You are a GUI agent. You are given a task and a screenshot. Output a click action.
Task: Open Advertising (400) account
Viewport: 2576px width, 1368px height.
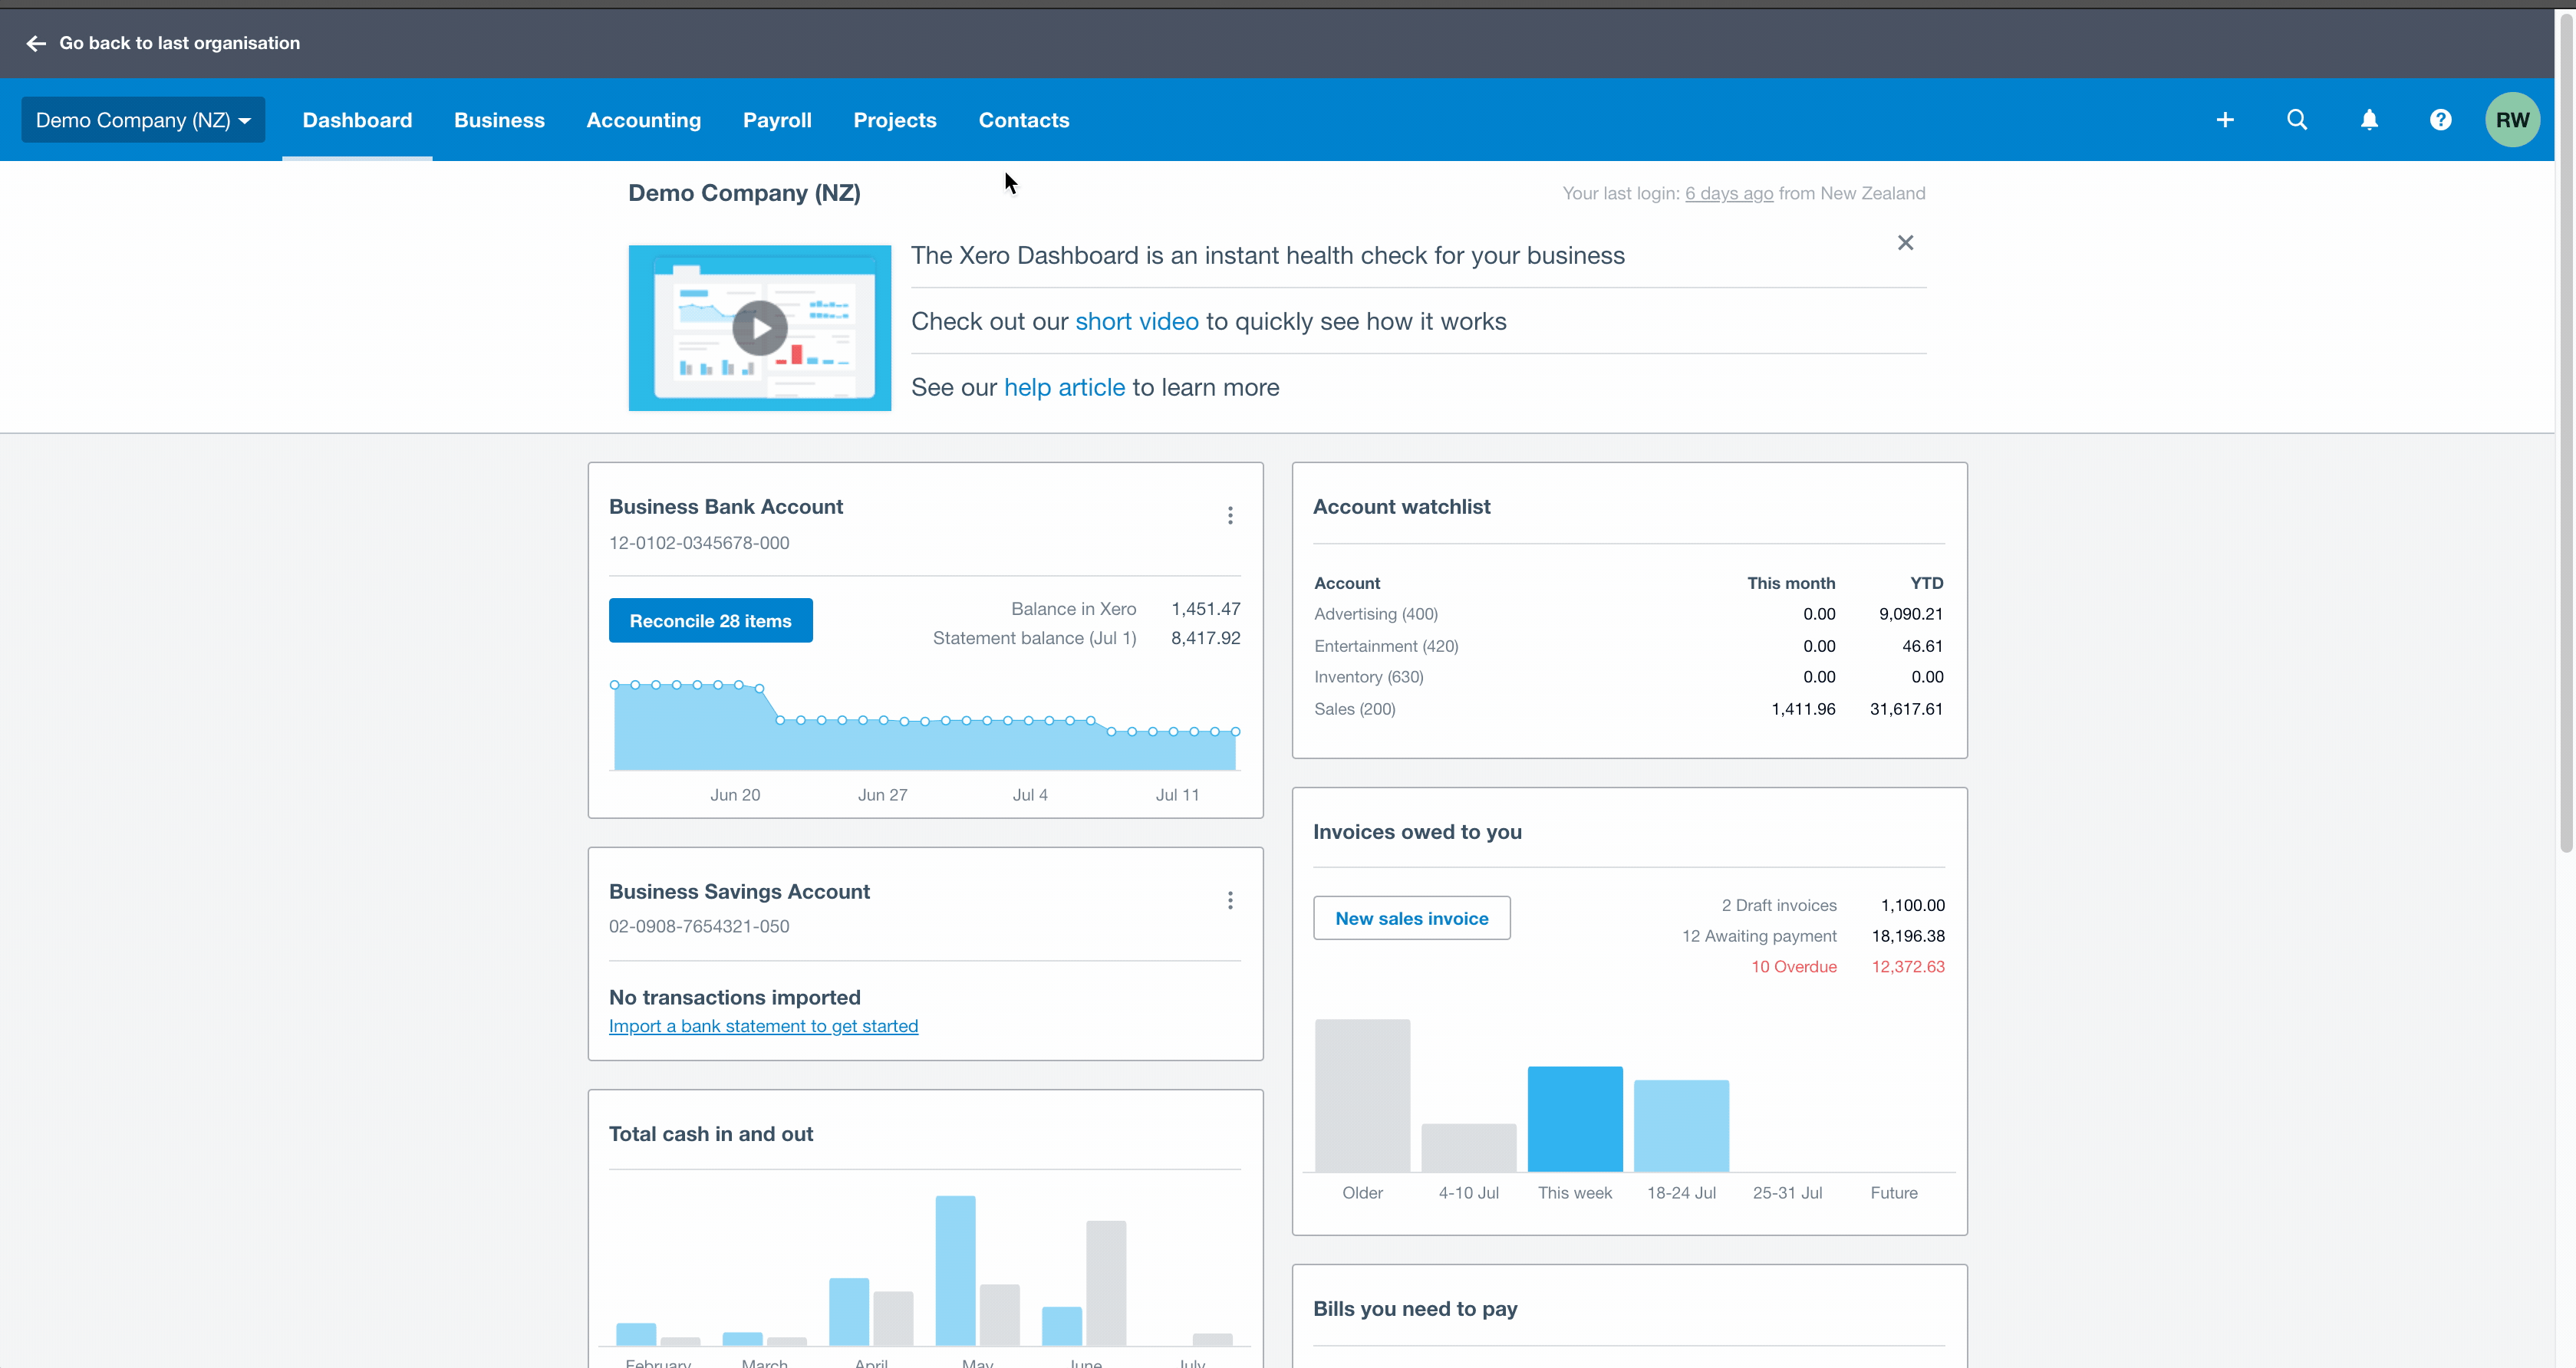pyautogui.click(x=1376, y=613)
